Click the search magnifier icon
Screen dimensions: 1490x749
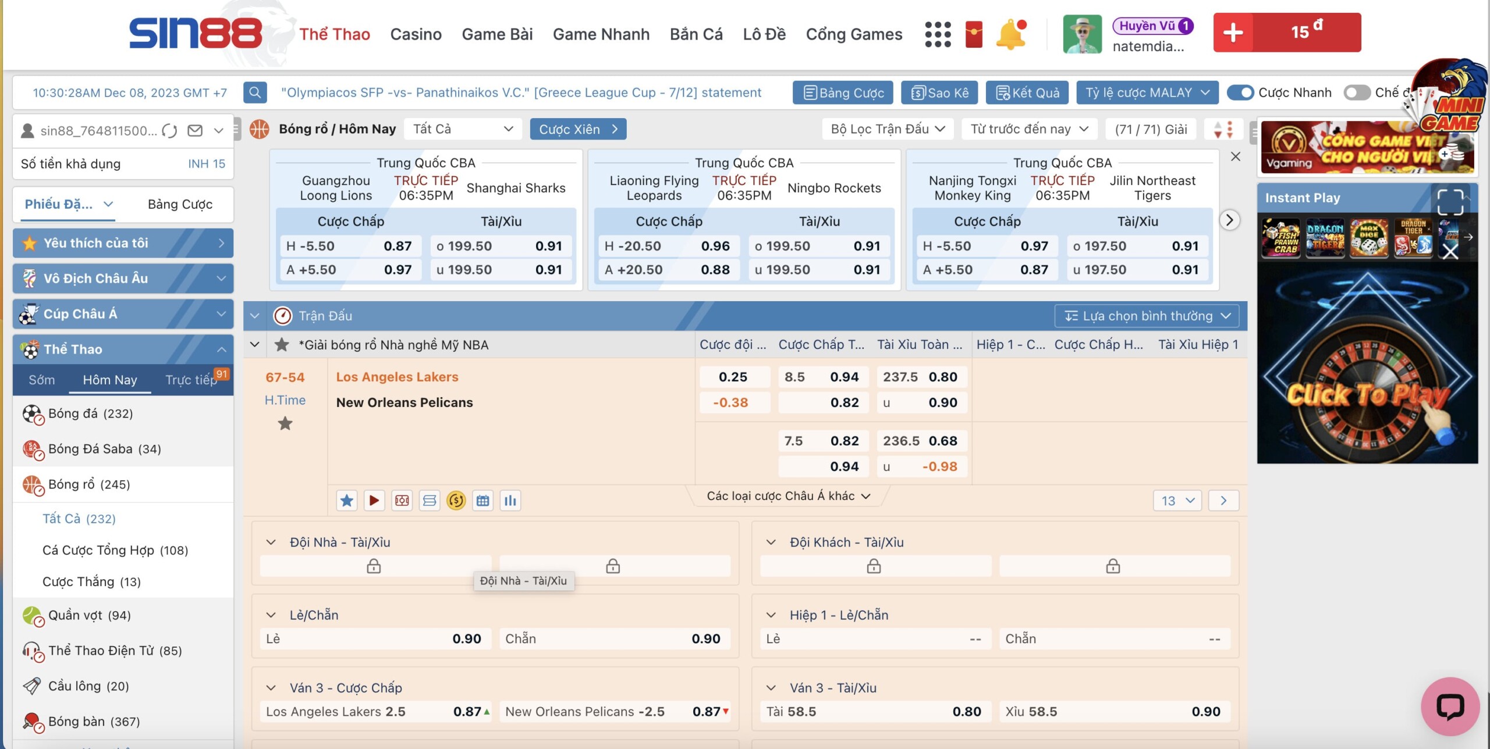(254, 92)
